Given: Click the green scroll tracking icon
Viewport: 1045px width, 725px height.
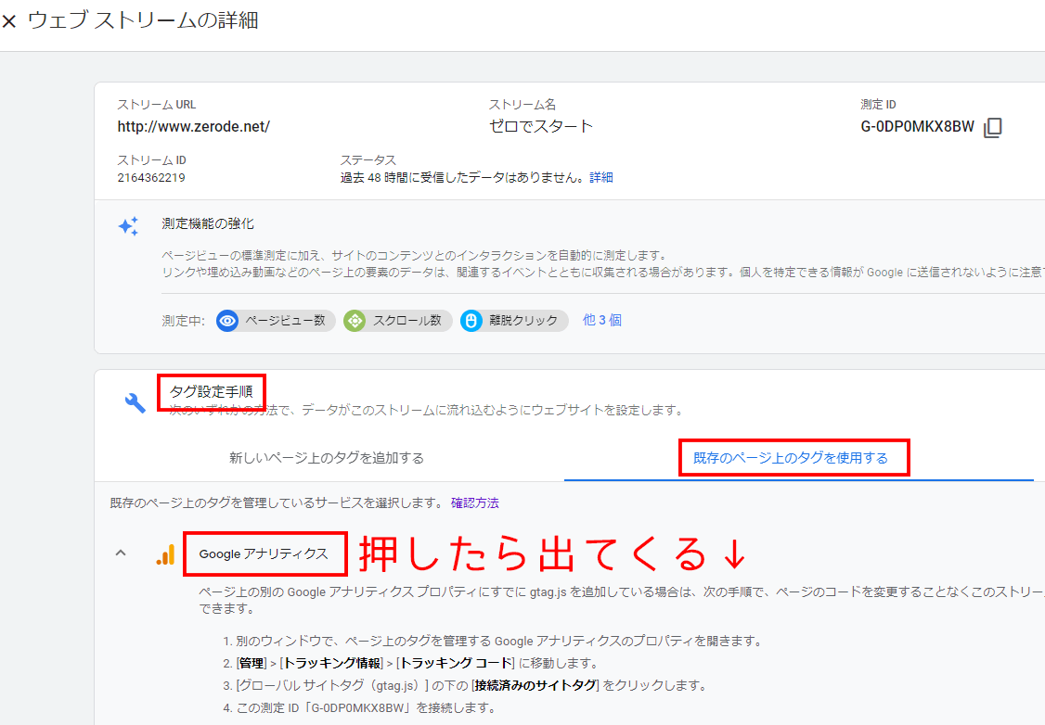Looking at the screenshot, I should coord(355,321).
